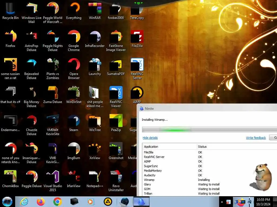Open Firefox from the taskbar
This screenshot has width=277, height=207.
[41, 202]
